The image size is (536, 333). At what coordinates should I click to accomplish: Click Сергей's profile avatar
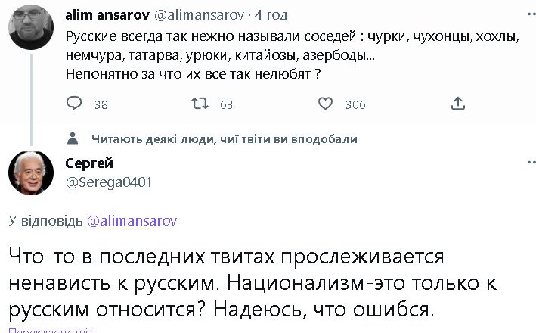pos(30,172)
